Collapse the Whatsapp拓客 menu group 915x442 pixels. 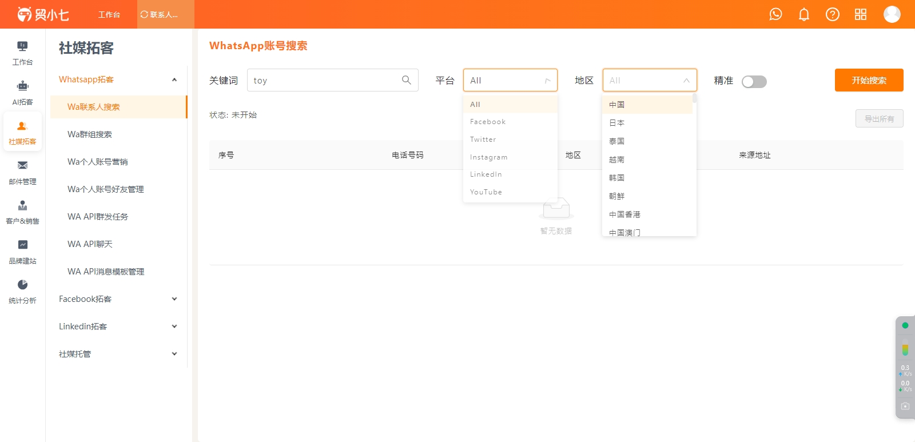click(x=118, y=79)
